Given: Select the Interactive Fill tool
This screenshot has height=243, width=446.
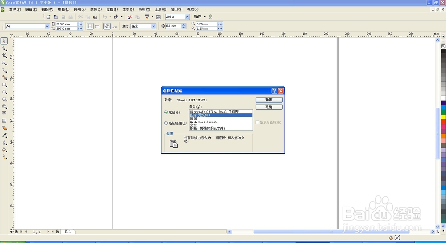Looking at the screenshot, I should (4, 157).
